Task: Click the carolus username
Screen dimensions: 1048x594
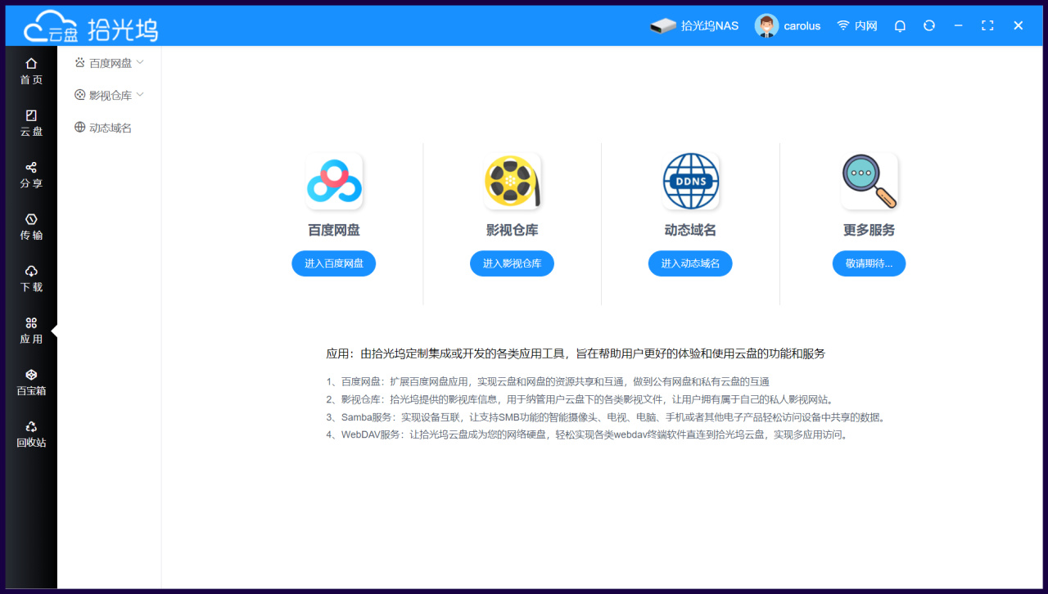Action: pyautogui.click(x=802, y=26)
